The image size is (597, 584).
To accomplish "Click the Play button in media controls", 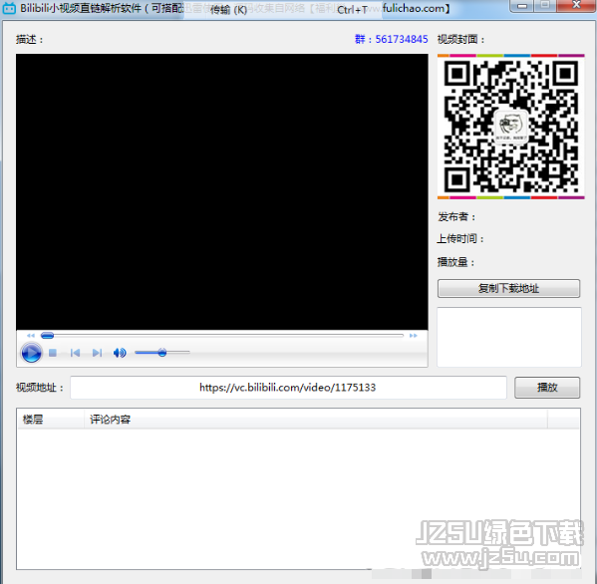I will (x=31, y=353).
